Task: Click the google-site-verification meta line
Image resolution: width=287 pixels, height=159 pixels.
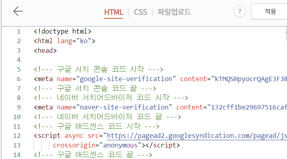Action: click(161, 79)
